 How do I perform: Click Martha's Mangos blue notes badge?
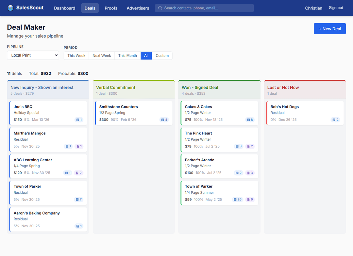68,146
